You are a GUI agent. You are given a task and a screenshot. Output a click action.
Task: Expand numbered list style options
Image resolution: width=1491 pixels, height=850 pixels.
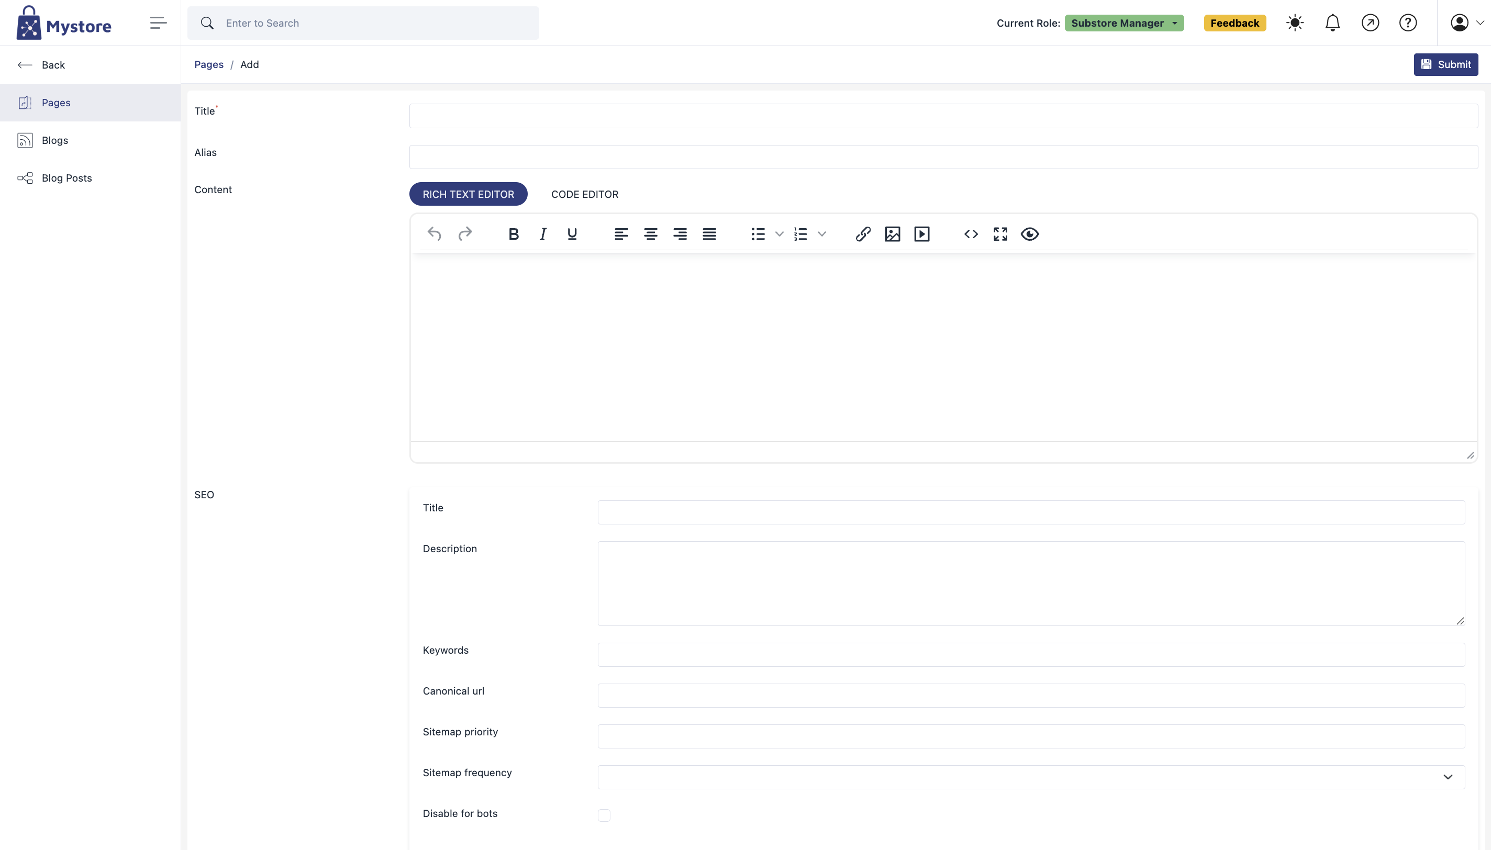click(x=822, y=234)
